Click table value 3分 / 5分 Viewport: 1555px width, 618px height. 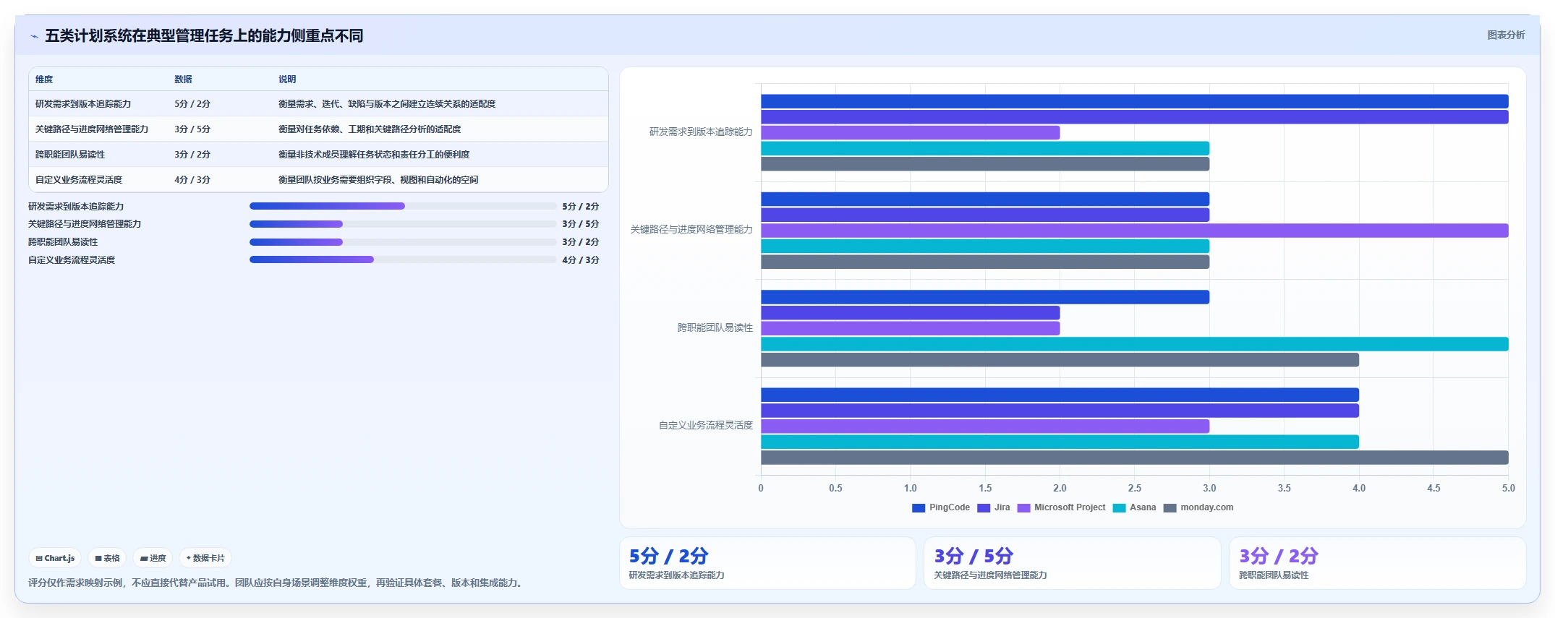192,129
